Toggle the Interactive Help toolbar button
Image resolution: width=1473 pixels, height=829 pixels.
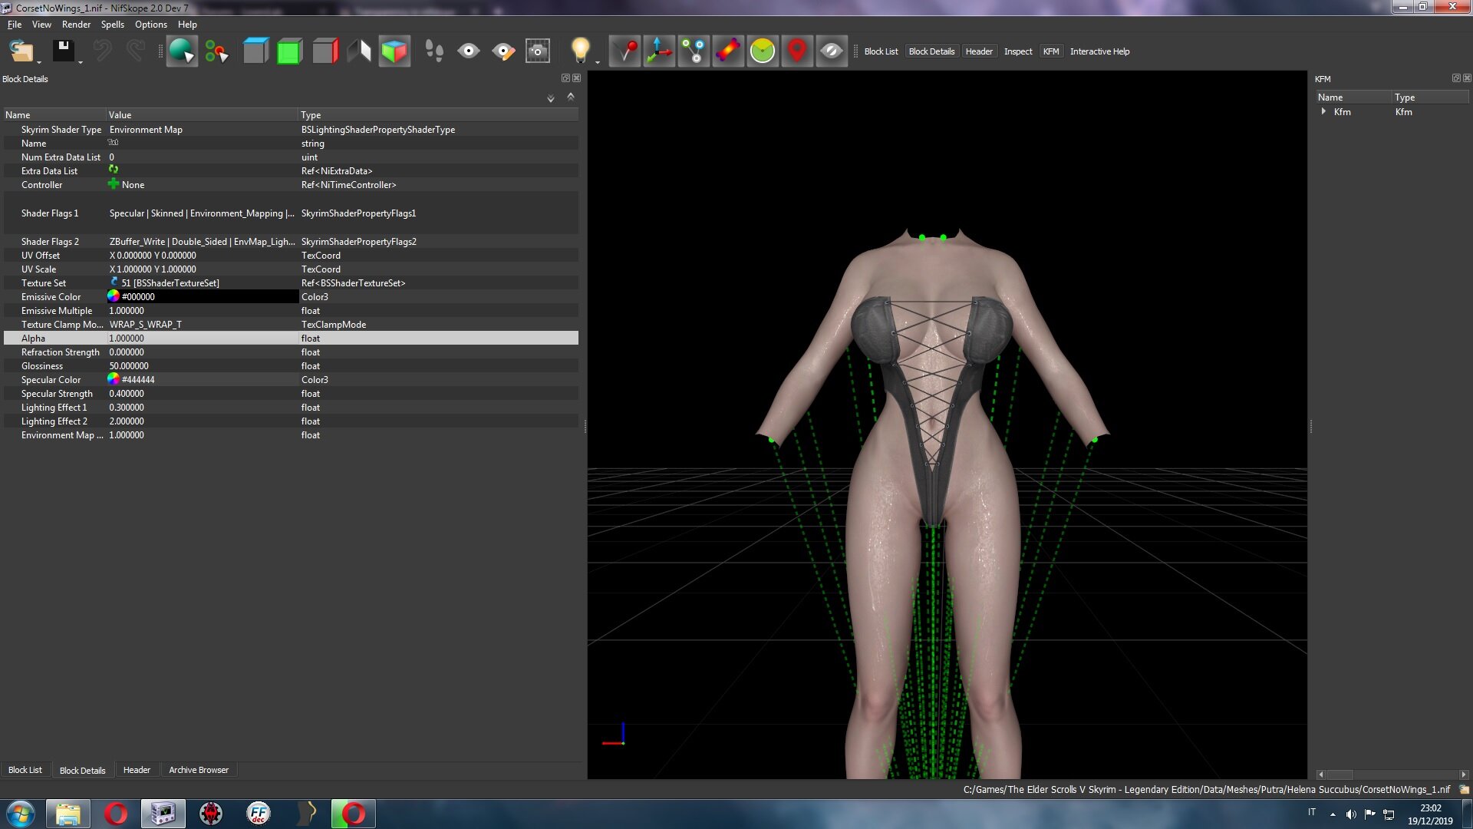pos(1099,51)
